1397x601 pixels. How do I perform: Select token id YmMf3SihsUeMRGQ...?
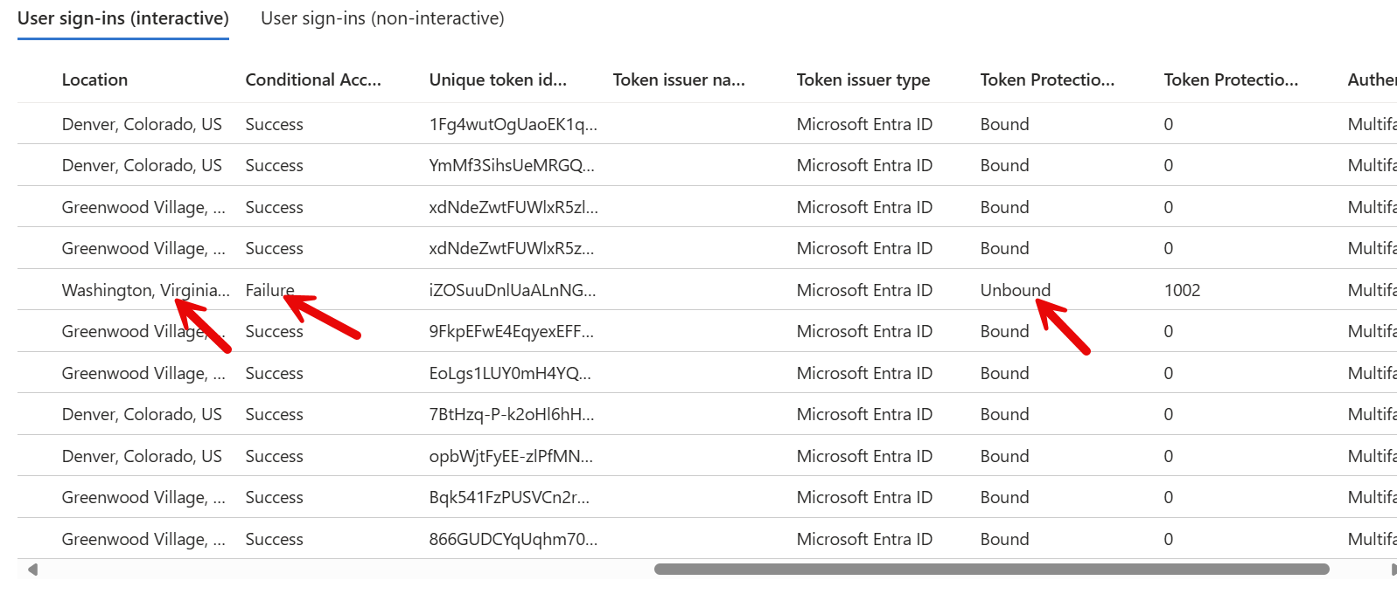click(x=512, y=165)
